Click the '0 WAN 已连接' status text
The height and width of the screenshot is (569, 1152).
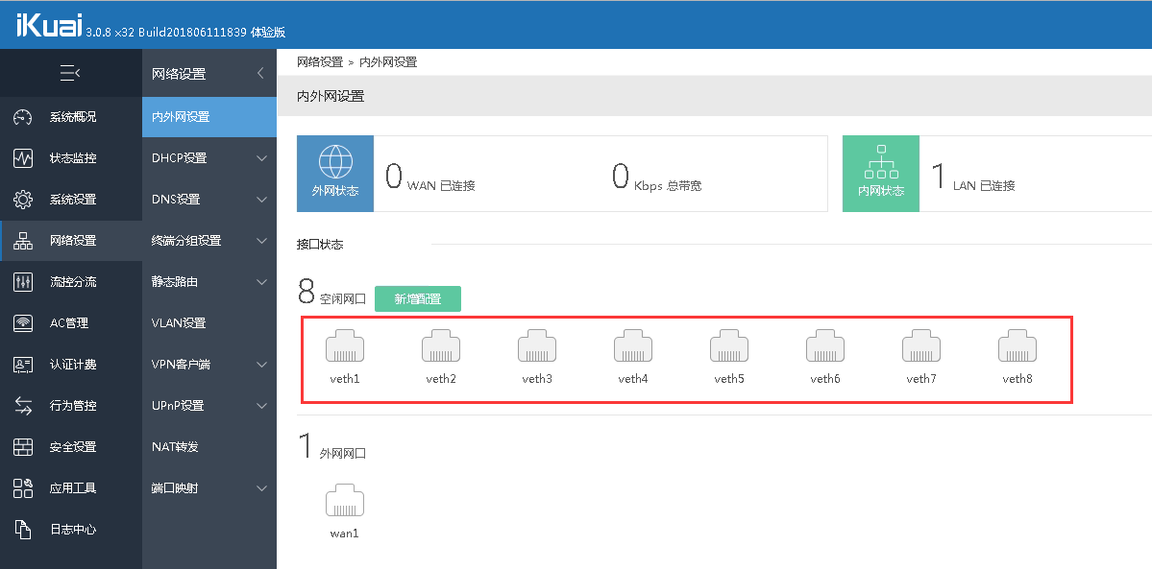(430, 177)
